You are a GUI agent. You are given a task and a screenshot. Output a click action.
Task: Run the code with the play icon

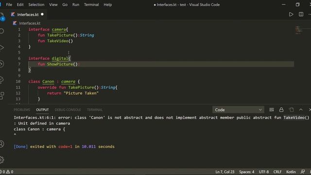tap(291, 14)
